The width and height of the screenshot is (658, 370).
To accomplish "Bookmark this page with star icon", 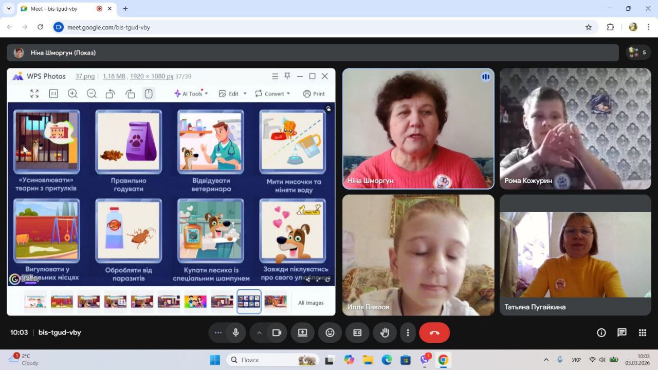I will pyautogui.click(x=589, y=27).
